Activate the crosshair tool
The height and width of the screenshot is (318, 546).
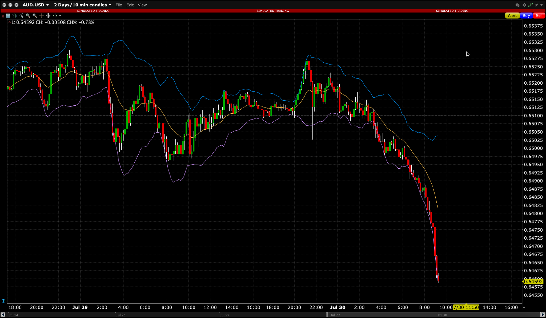coord(41,16)
